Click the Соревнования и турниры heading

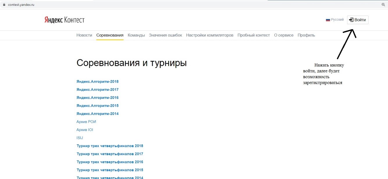click(131, 63)
